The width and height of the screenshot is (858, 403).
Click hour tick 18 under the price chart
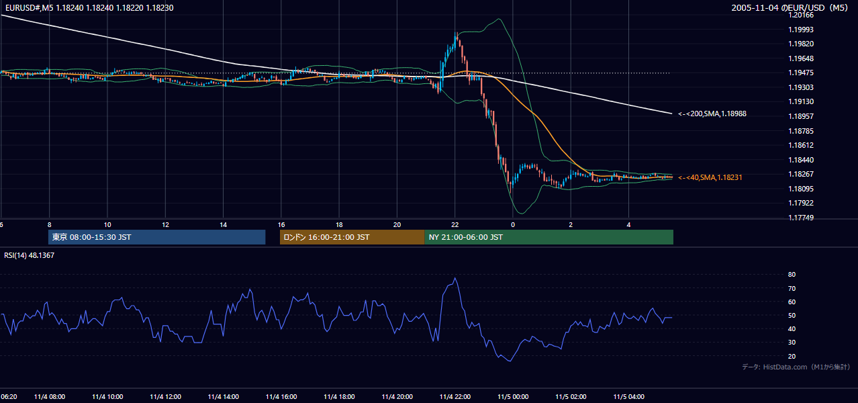click(x=339, y=224)
